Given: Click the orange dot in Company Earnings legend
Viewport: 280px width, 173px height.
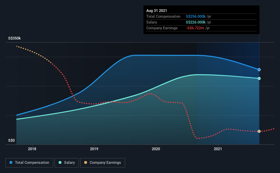Looking at the screenshot, I should [86, 162].
